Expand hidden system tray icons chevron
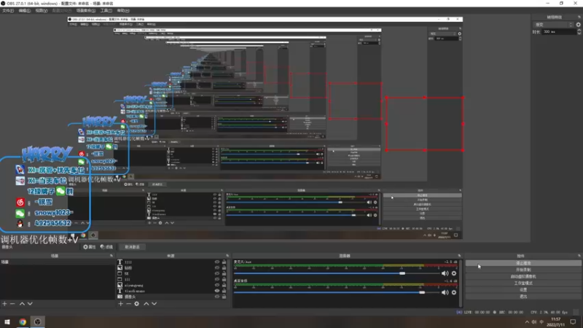 point(527,322)
